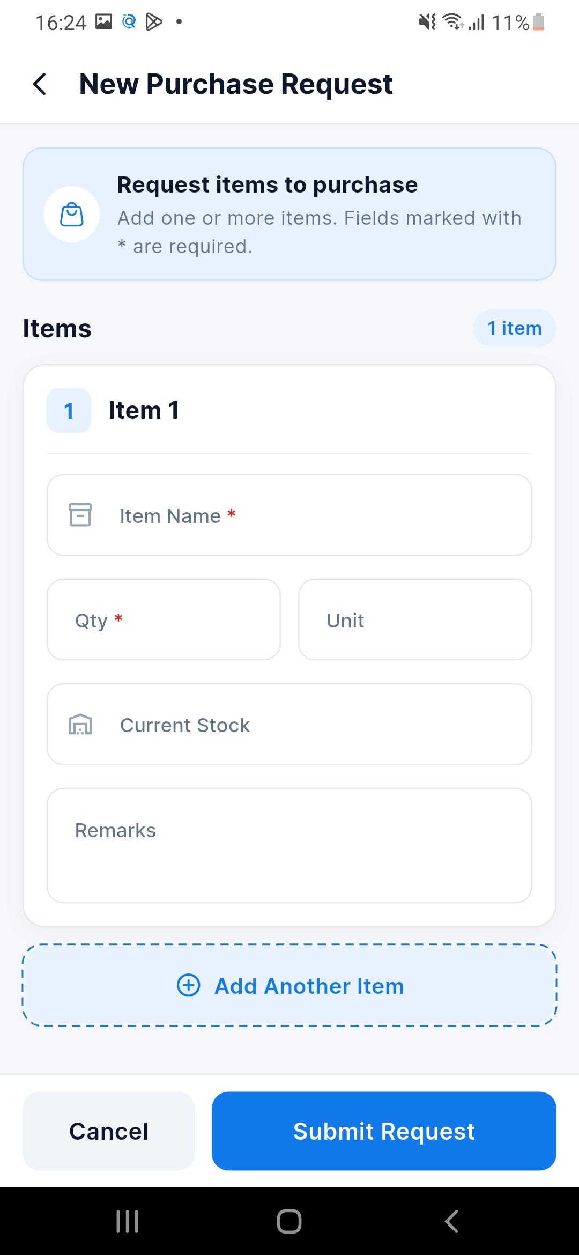Viewport: 579px width, 1255px height.
Task: Tap the Android back navigation button
Action: click(451, 1221)
